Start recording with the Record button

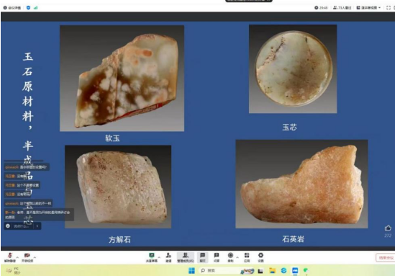230,257
